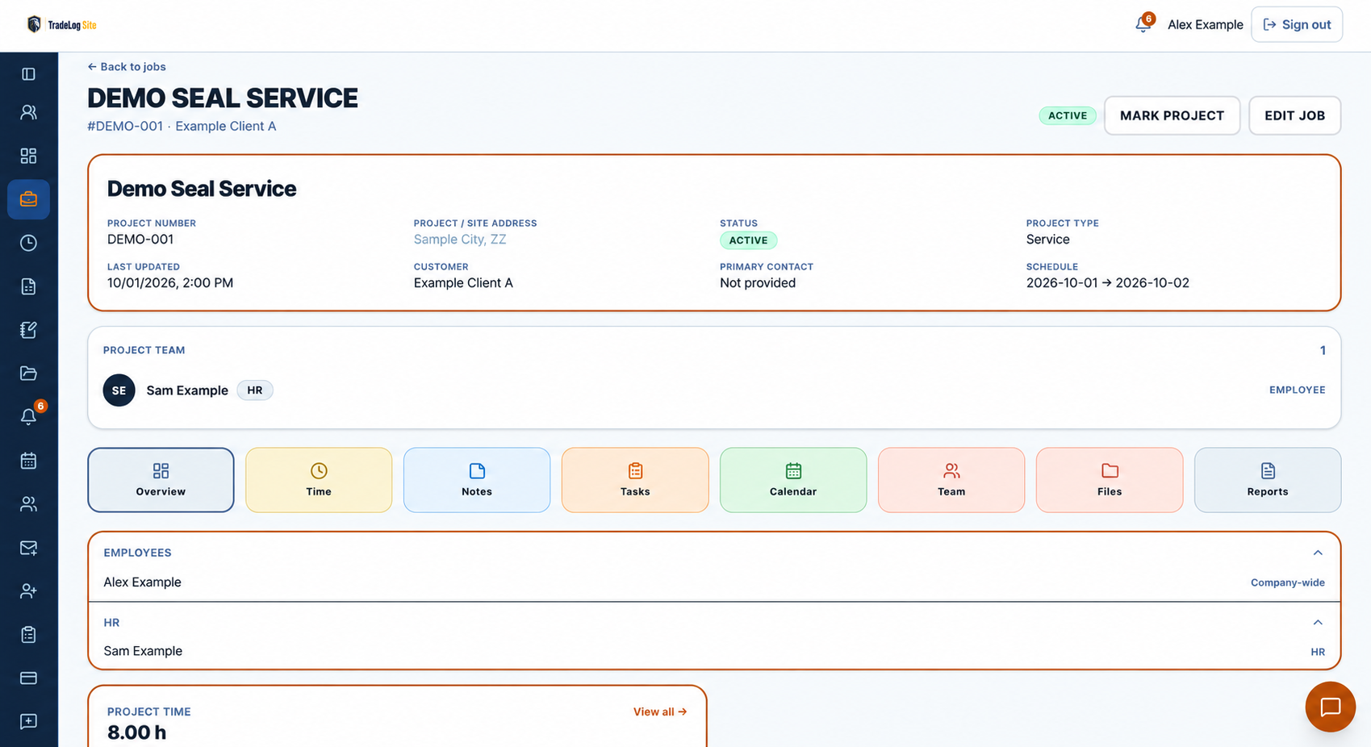Click the SE avatar for Sam Example
Image resolution: width=1371 pixels, height=747 pixels.
[x=119, y=390]
